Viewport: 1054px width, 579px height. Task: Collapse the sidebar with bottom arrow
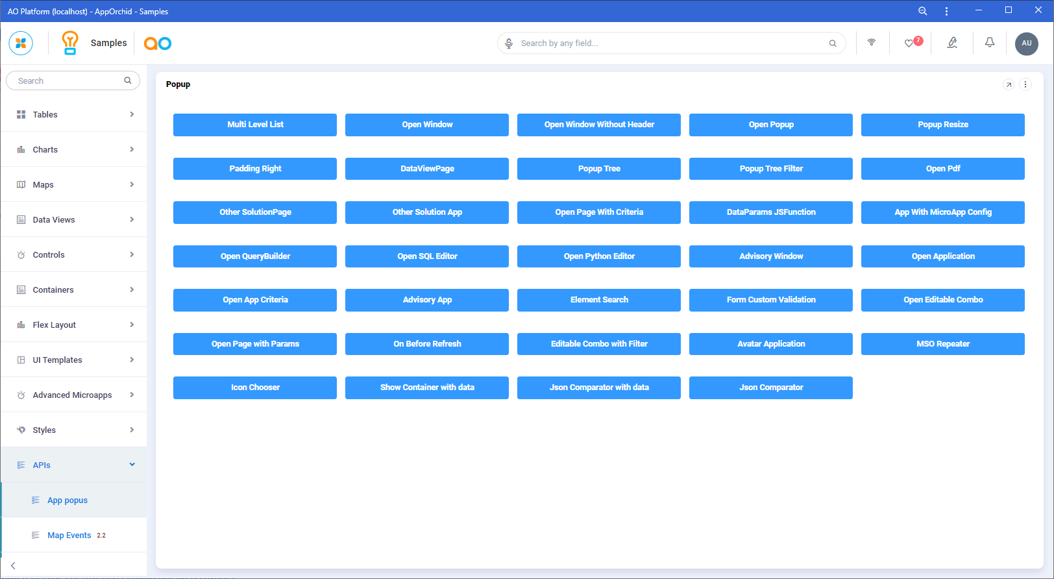pyautogui.click(x=13, y=566)
